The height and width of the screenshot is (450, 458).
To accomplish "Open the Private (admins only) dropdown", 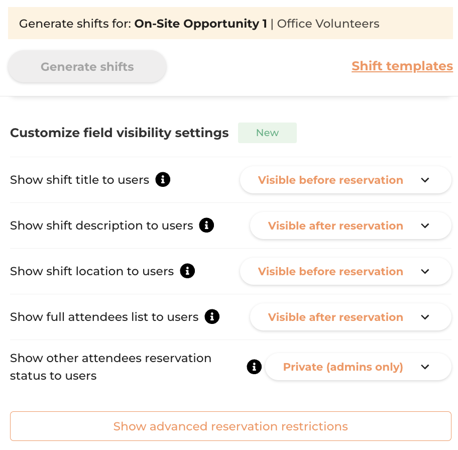I will tap(358, 367).
